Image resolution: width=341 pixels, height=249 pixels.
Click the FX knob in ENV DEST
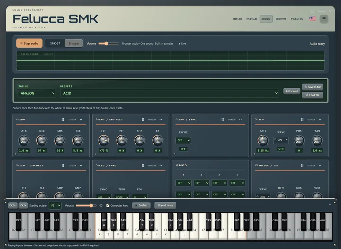coord(157,140)
